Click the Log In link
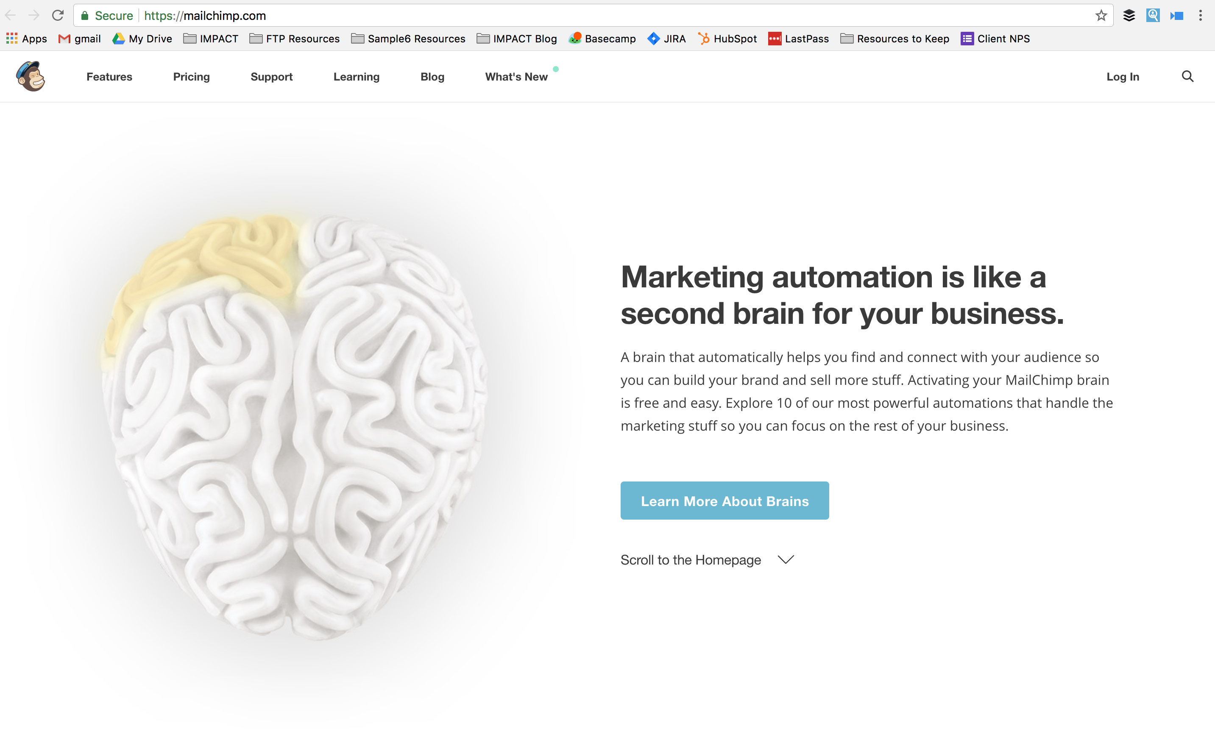 [x=1123, y=77]
